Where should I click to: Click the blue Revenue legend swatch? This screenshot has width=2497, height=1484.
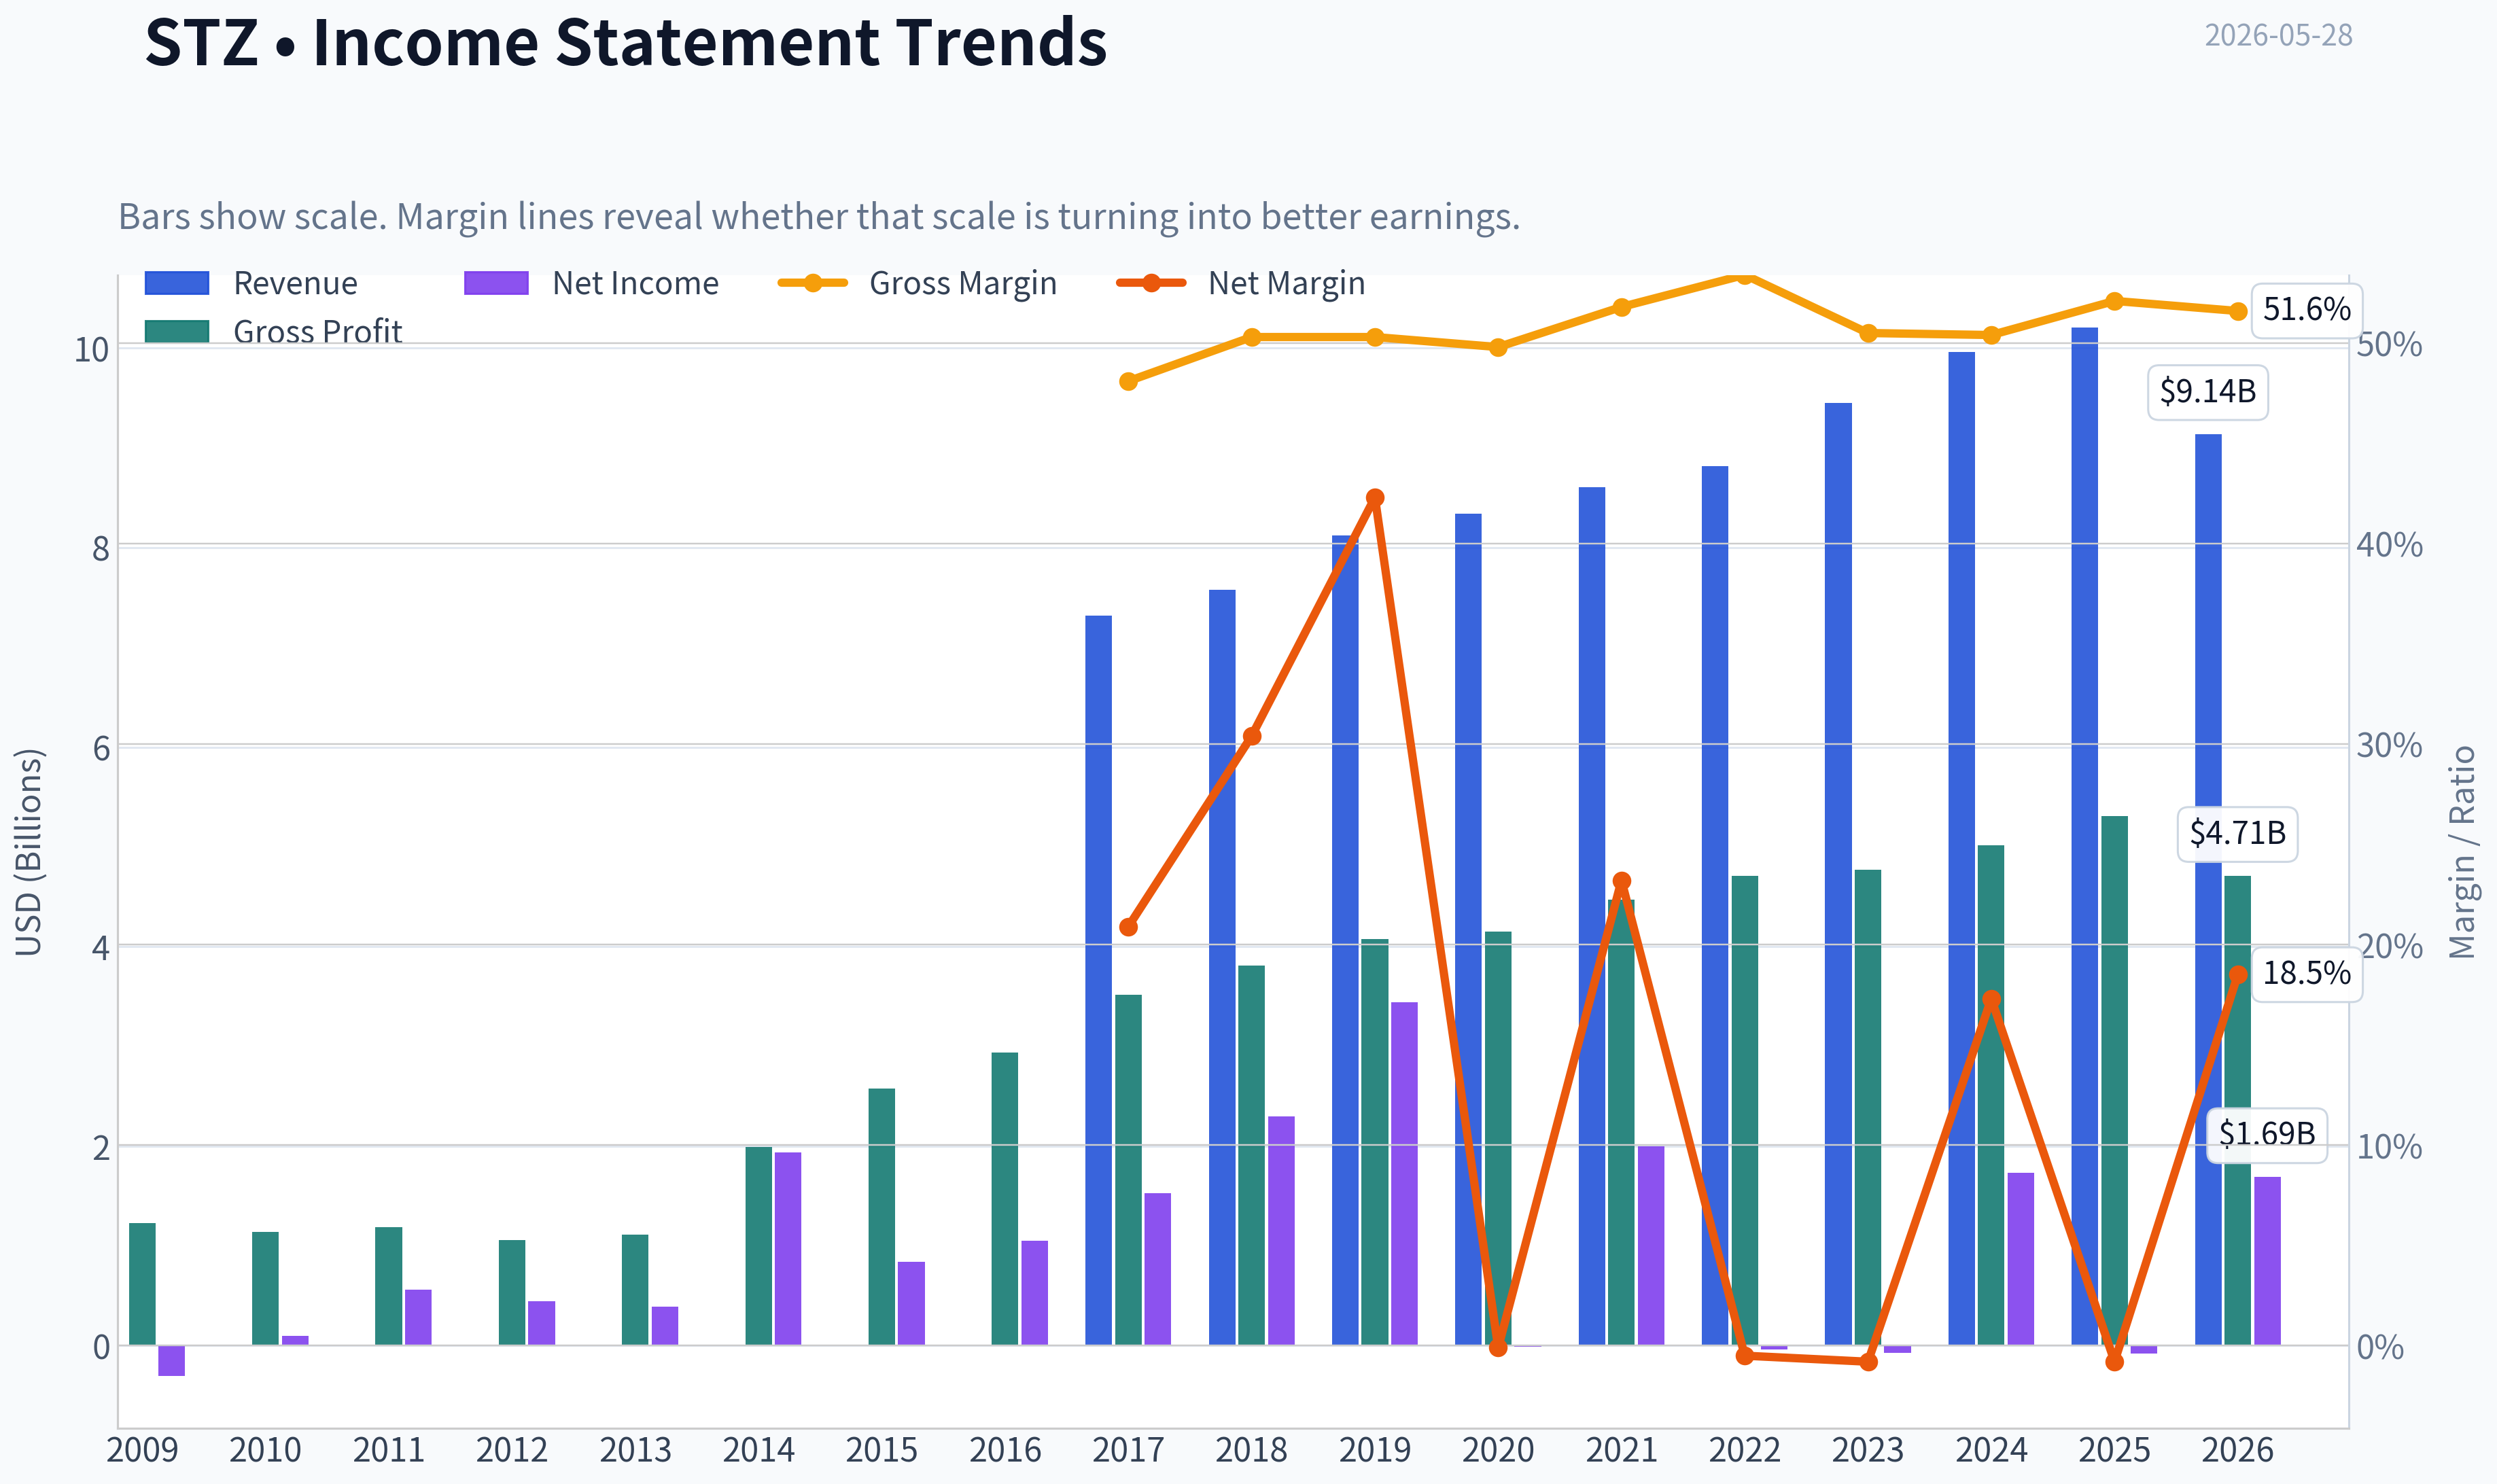pyautogui.click(x=177, y=283)
